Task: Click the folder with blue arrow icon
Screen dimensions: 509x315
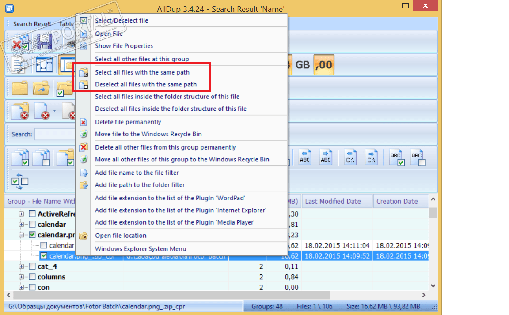Action: [41, 88]
